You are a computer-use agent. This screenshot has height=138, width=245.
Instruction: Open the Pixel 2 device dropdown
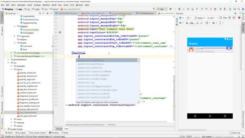point(200,18)
